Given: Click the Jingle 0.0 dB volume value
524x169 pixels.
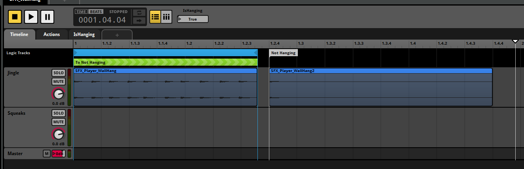Looking at the screenshot, I should 58,104.
